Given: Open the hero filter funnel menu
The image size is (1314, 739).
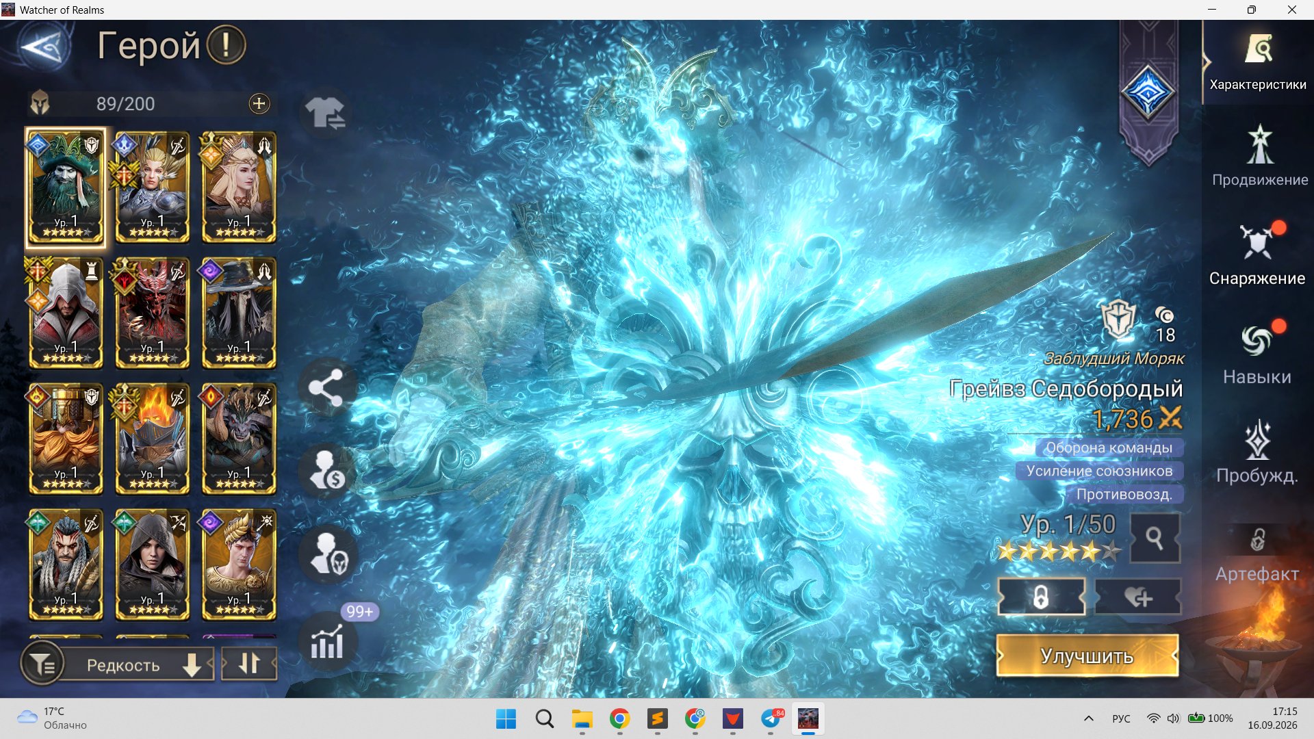Looking at the screenshot, I should 42,664.
